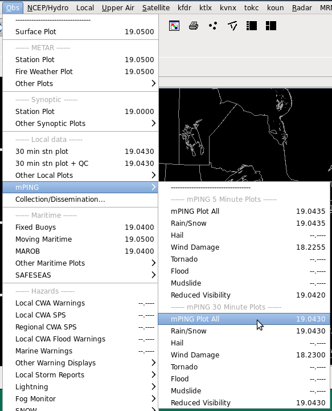
Task: Select Collection/Dissemination... item
Action: (x=80, y=200)
